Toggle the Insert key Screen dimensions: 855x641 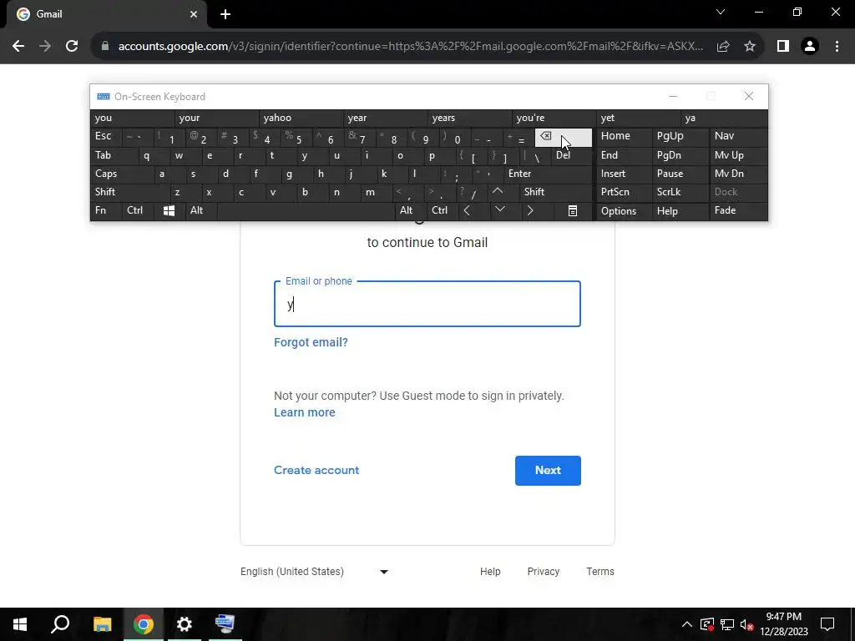coord(623,174)
